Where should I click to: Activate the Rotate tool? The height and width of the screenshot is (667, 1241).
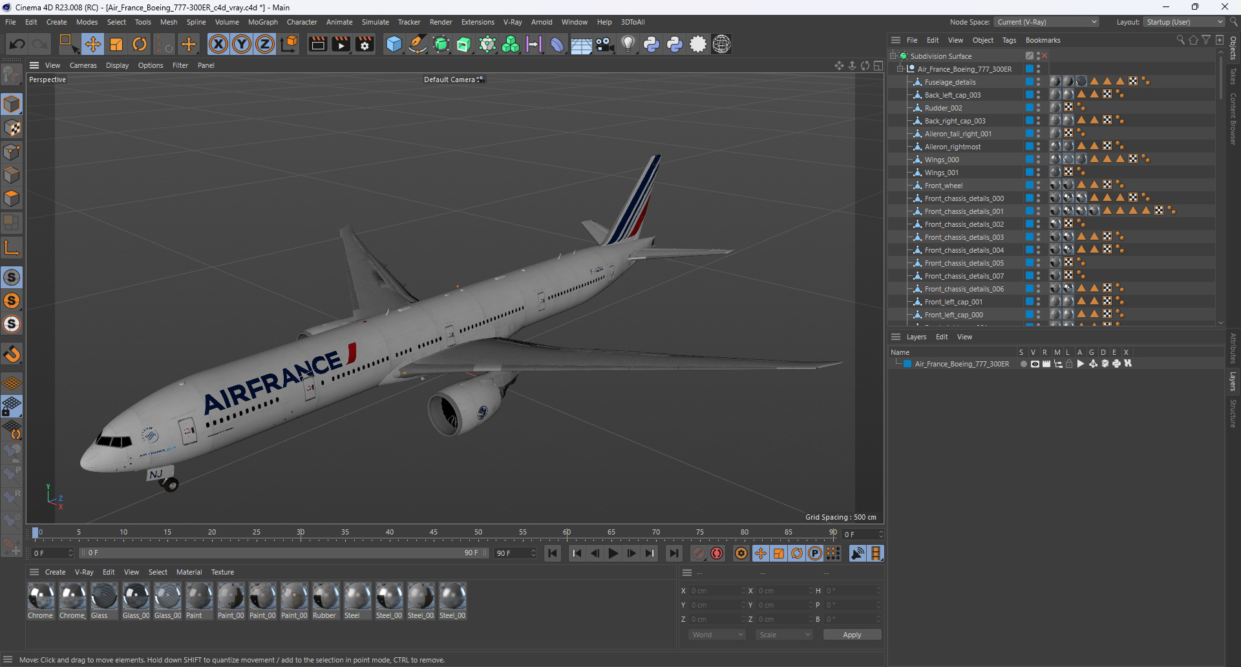point(140,44)
